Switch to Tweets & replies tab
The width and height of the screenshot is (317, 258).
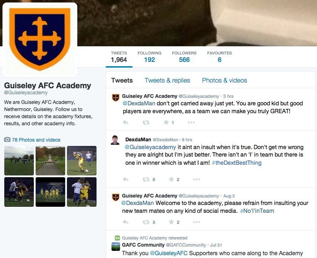pyautogui.click(x=167, y=80)
